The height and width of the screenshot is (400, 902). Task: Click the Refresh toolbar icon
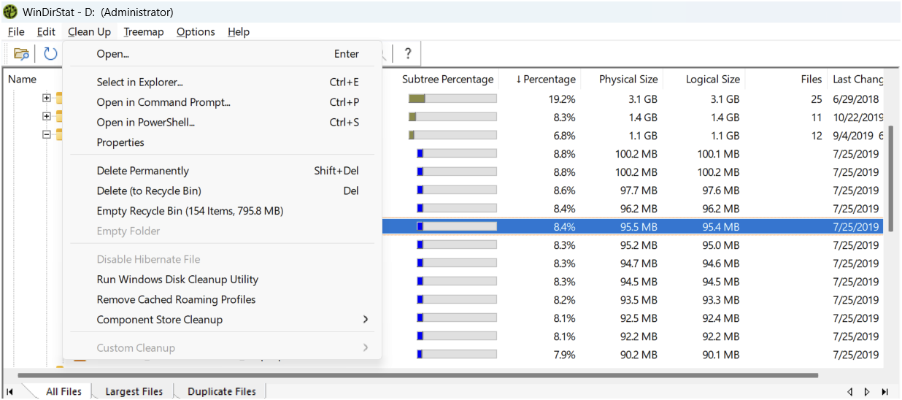pyautogui.click(x=50, y=53)
